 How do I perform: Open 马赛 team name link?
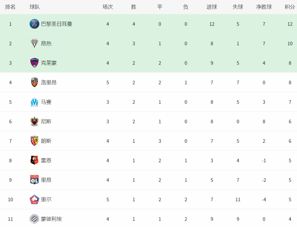(x=46, y=102)
